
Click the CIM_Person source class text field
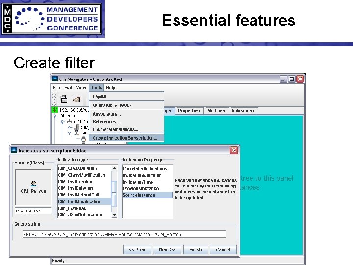coord(33,211)
